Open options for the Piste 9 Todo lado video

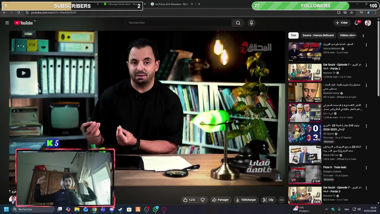[x=366, y=168]
